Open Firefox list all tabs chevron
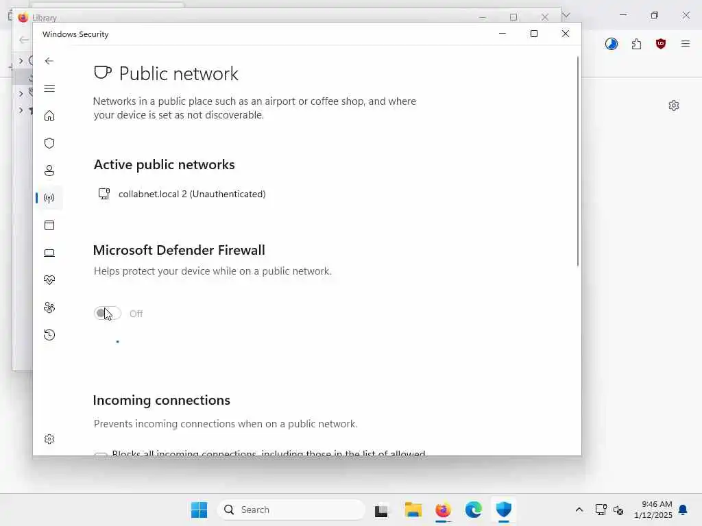Viewport: 702px width, 526px height. pos(566,15)
